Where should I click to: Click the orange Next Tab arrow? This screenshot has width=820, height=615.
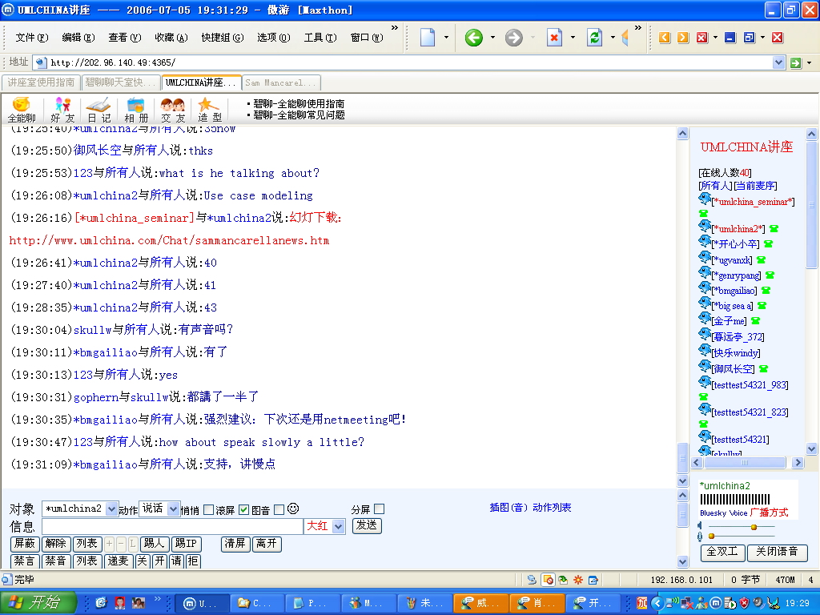coord(683,38)
